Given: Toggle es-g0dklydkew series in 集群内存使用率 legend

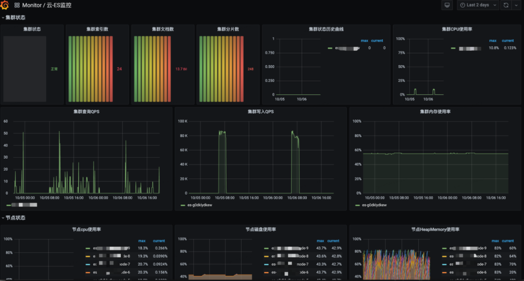Looking at the screenshot, I should (371, 205).
